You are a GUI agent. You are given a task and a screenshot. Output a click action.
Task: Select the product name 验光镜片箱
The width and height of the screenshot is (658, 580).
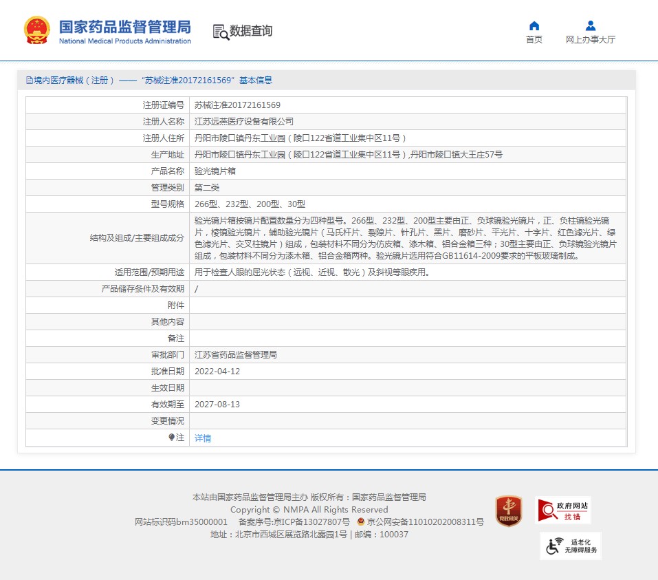pyautogui.click(x=215, y=171)
